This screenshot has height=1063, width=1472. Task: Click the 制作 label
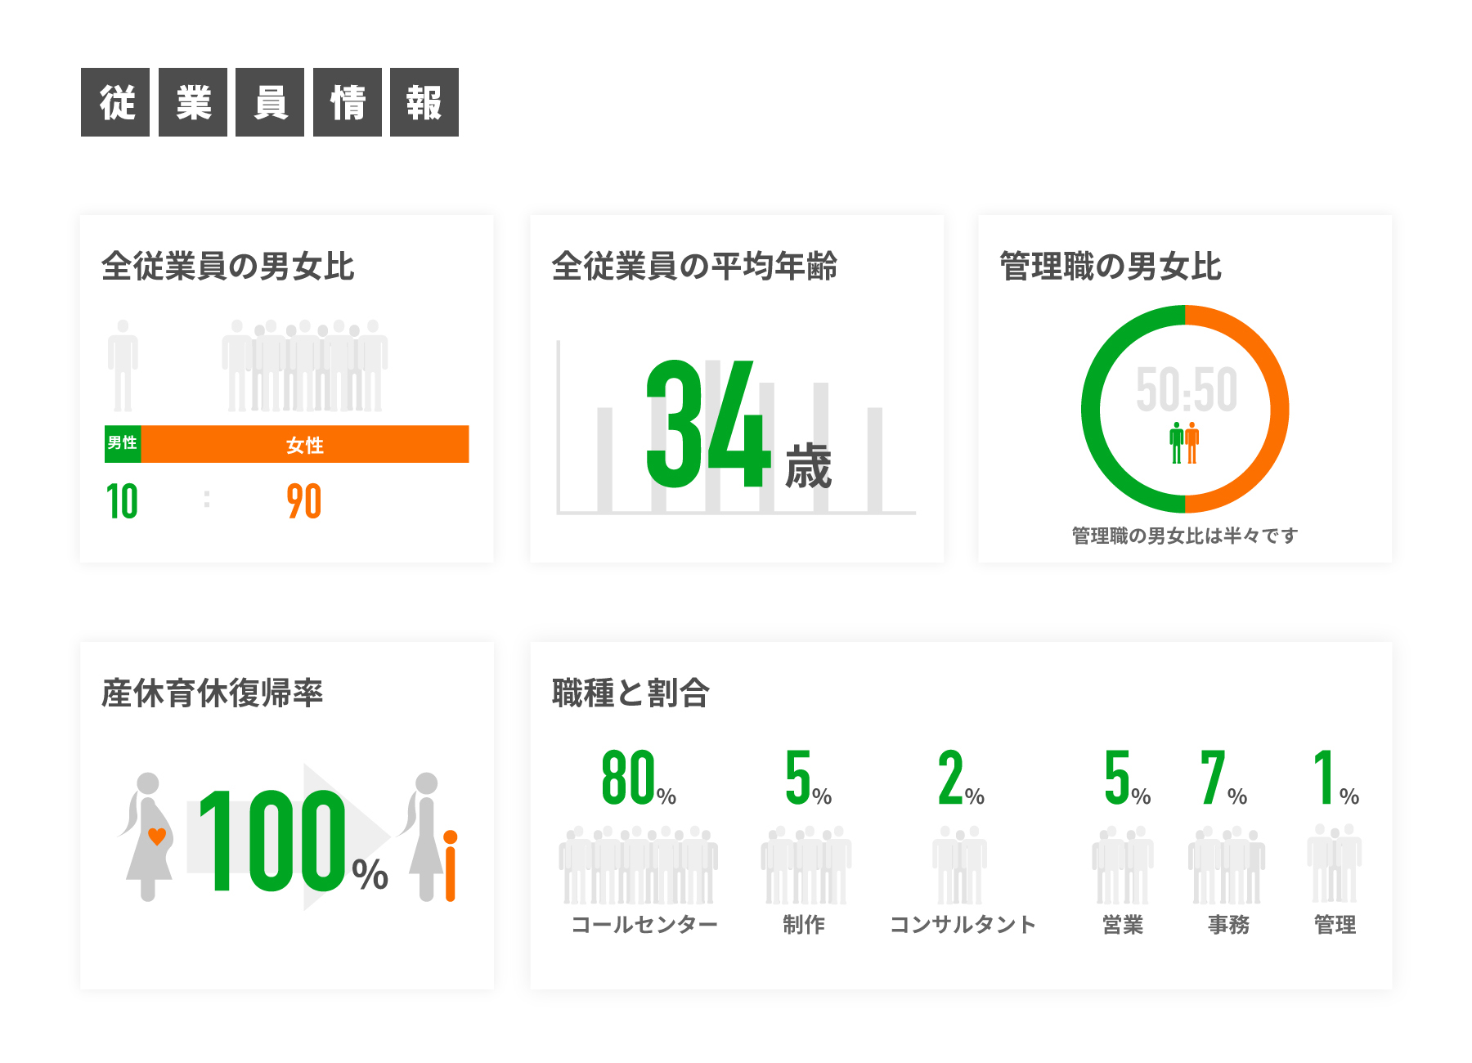(804, 925)
